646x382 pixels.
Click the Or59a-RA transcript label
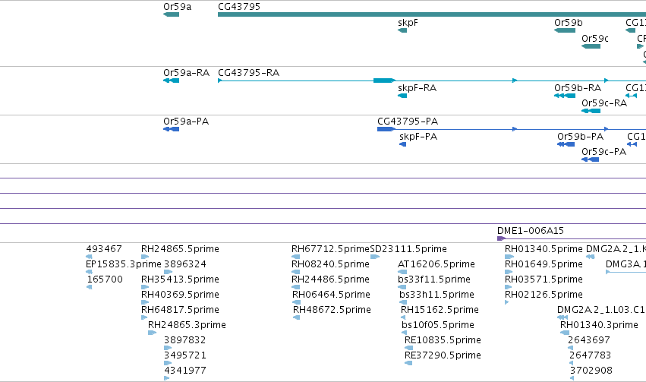186,72
